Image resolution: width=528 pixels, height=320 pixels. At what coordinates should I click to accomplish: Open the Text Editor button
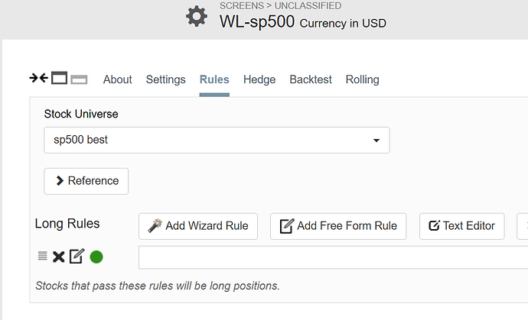tap(462, 226)
